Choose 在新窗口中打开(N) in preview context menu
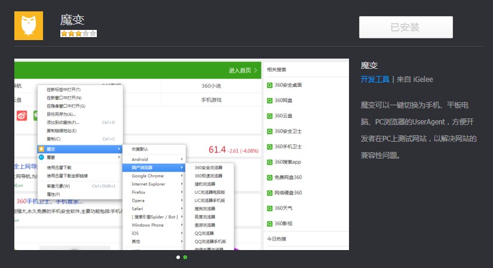The image size is (493, 268). pyautogui.click(x=64, y=98)
